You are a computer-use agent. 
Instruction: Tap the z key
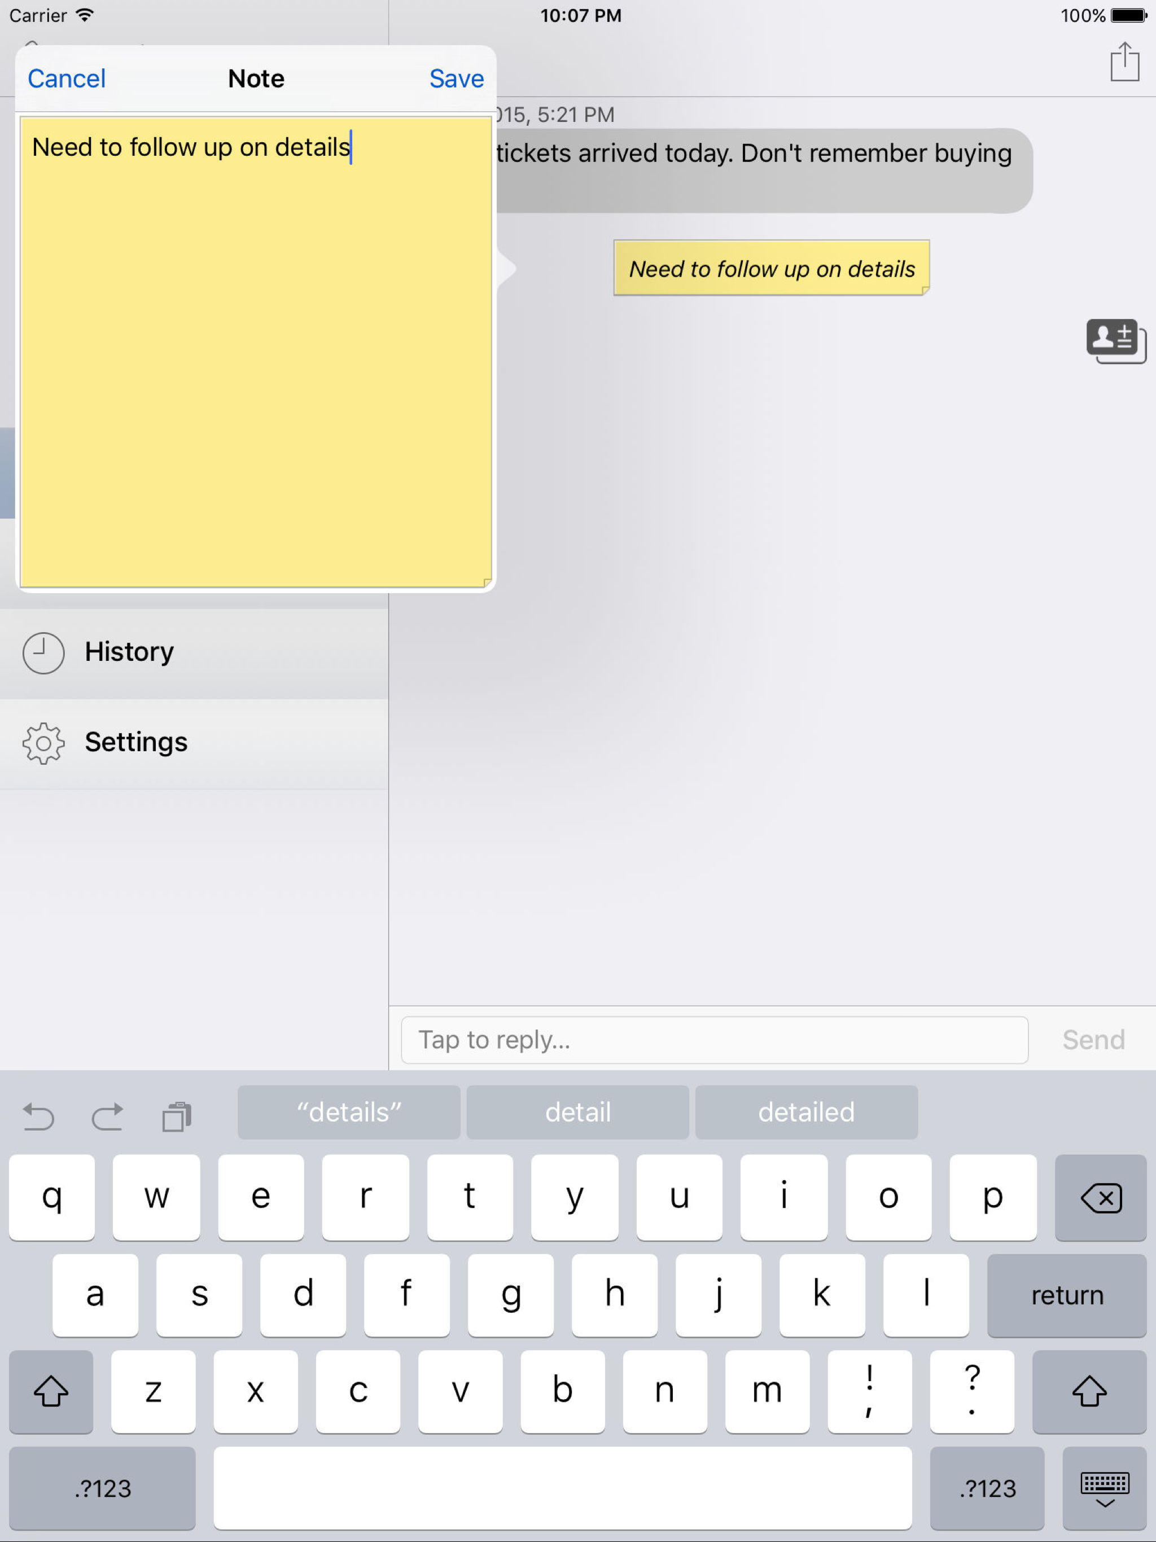(154, 1391)
